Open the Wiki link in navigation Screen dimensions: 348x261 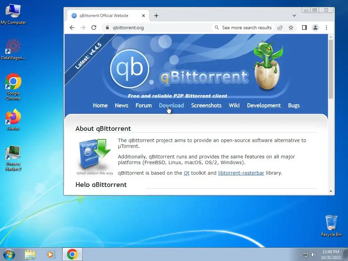click(234, 105)
